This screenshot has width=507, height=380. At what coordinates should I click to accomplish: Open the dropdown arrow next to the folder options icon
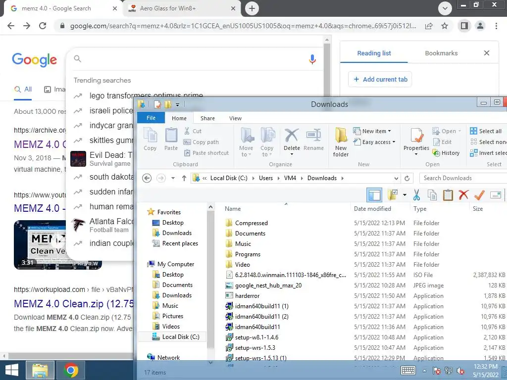point(405,195)
